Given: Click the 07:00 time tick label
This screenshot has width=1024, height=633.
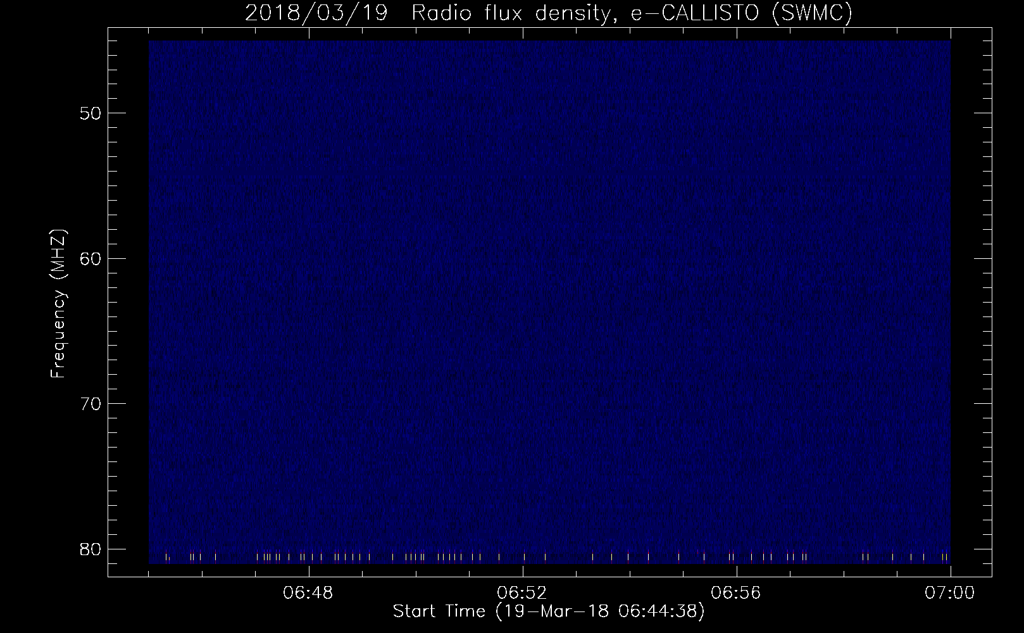Looking at the screenshot, I should pyautogui.click(x=951, y=594).
